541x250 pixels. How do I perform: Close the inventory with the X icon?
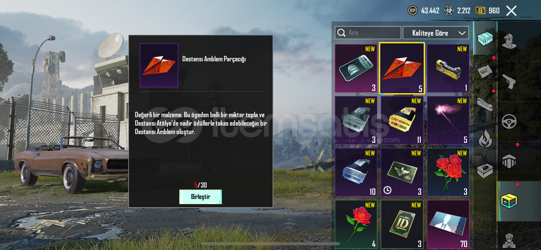point(511,11)
